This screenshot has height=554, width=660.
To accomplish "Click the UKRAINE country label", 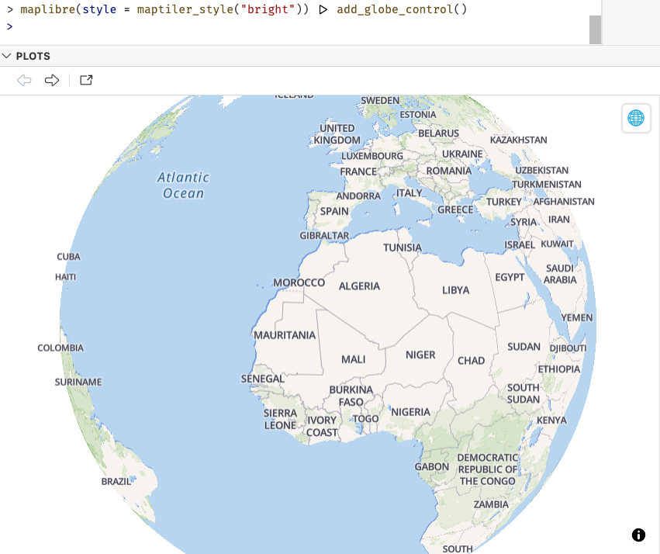I will [462, 154].
